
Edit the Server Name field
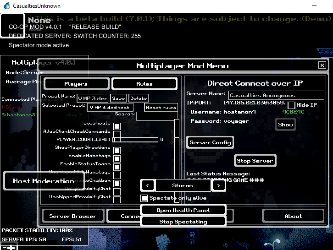(276, 95)
